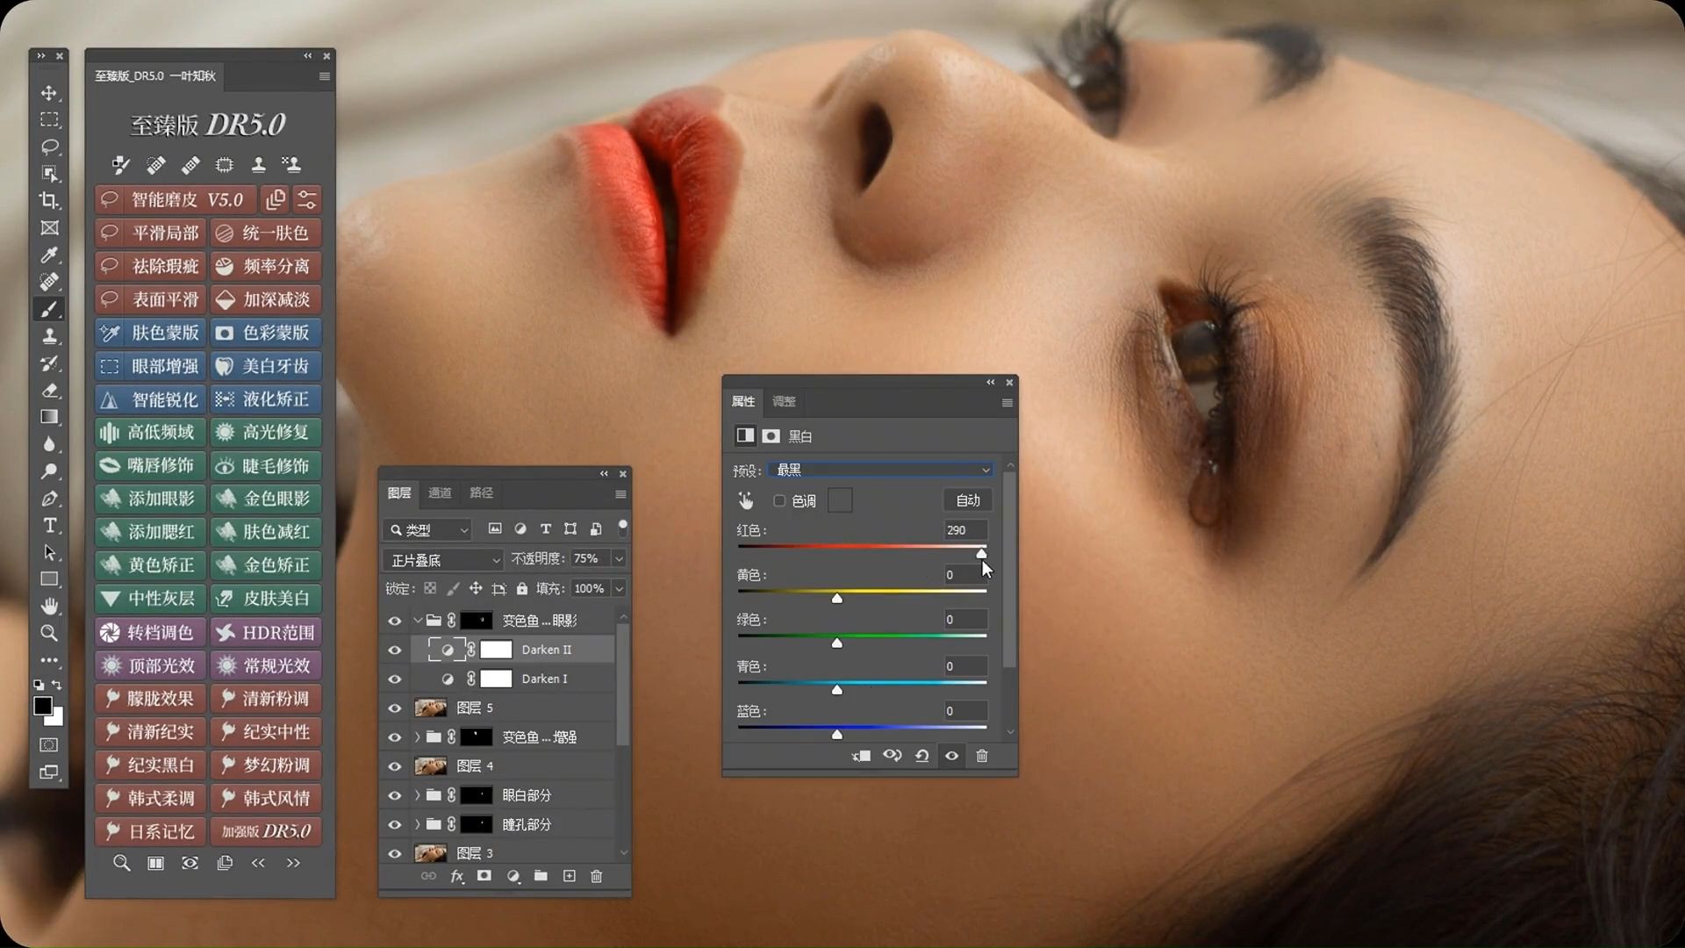Click the HDR范围 button
Screen dimensions: 1685x948
click(x=266, y=632)
